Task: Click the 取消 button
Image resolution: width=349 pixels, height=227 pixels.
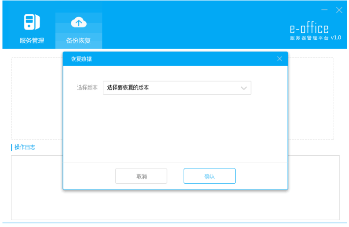Action: pyautogui.click(x=141, y=176)
